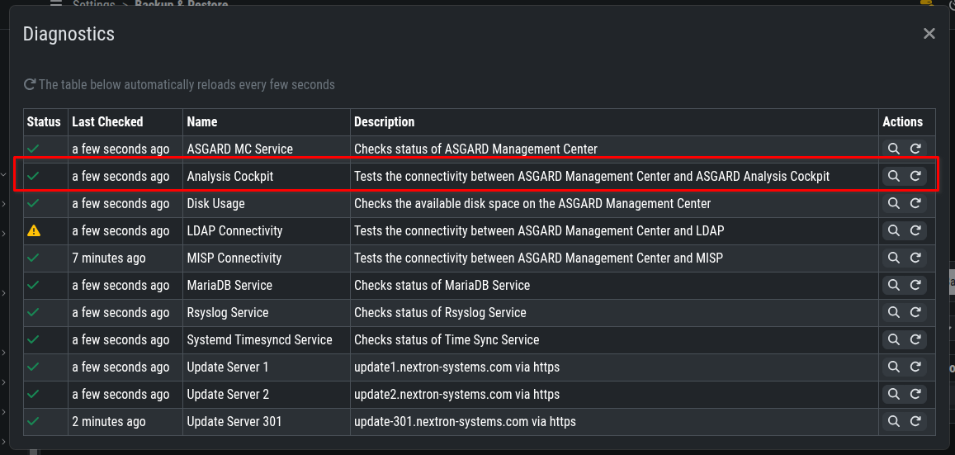The width and height of the screenshot is (955, 455).
Task: Click the magnifier icon for ASGARD MC Service
Action: click(x=893, y=149)
